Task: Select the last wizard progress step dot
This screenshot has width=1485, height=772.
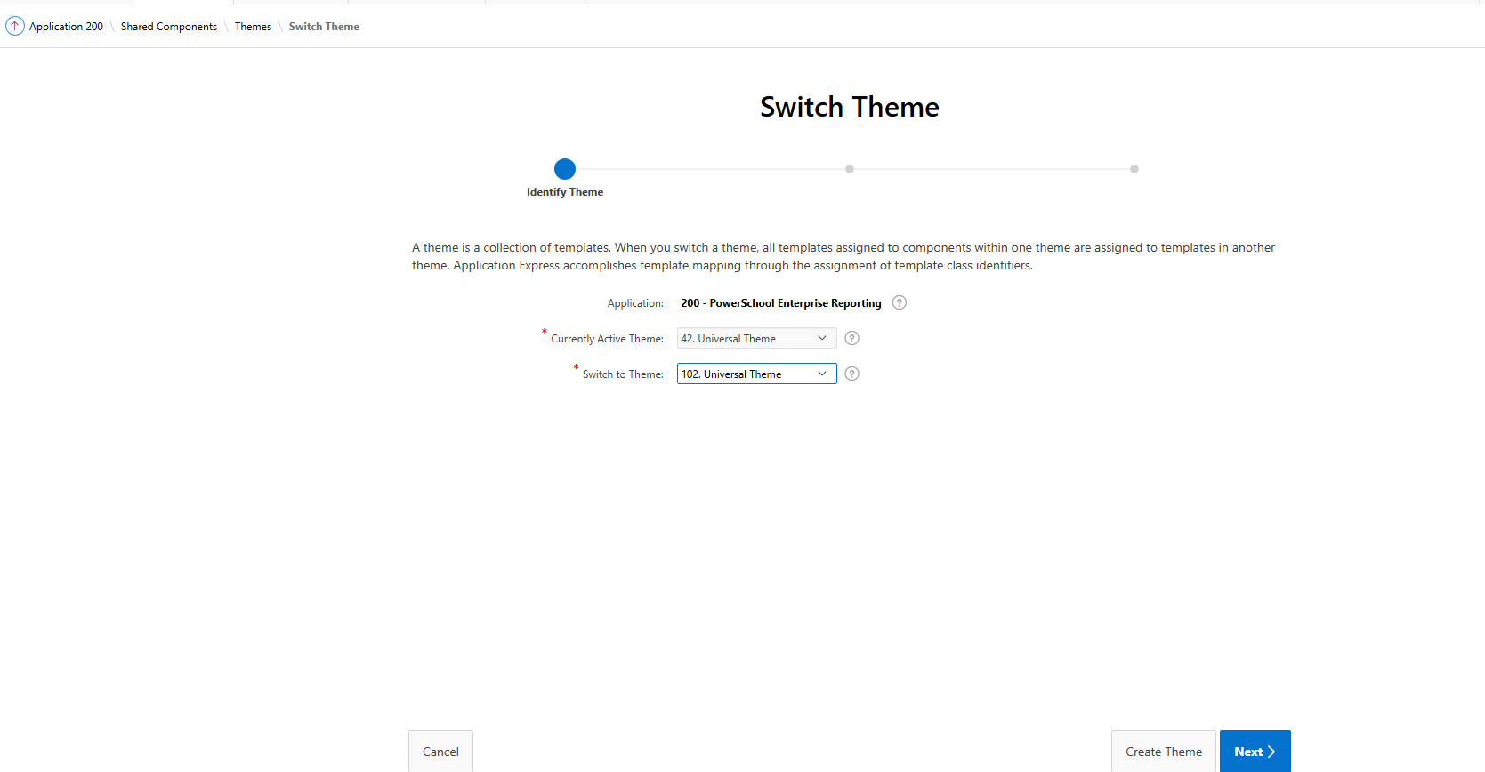Action: click(x=1134, y=169)
